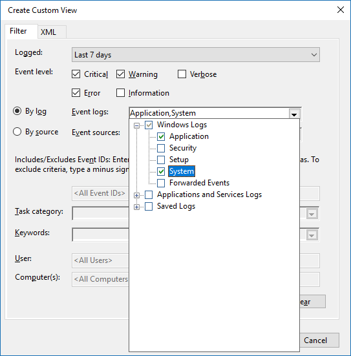Click the partially hidden Clear button
This screenshot has width=351, height=356.
(313, 302)
